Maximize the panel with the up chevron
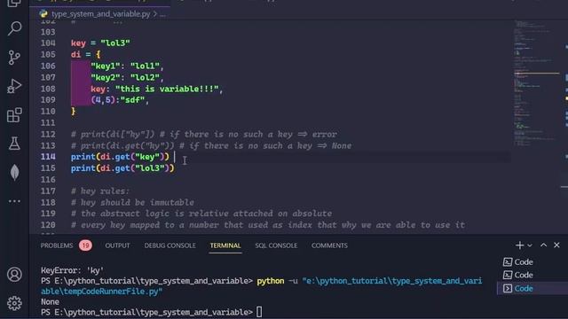The image size is (568, 319). 543,245
